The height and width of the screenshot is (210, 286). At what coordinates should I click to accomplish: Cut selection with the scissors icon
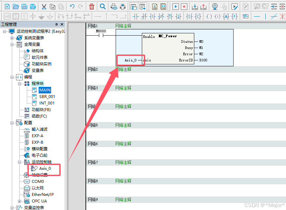tap(44, 7)
